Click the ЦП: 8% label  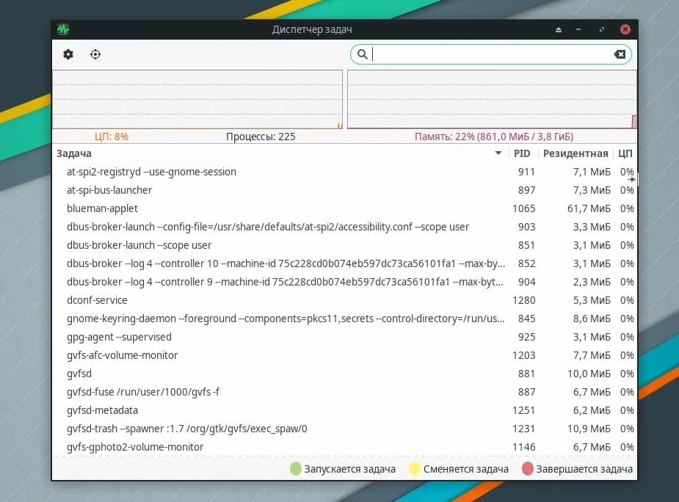pos(112,137)
